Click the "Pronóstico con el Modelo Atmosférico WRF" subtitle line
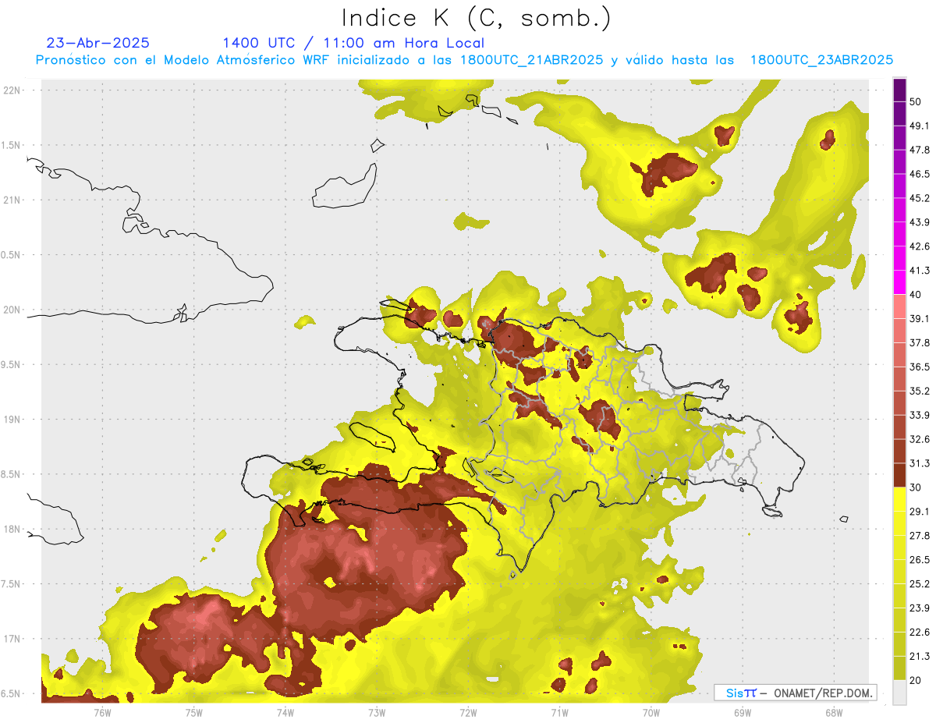This screenshot has width=936, height=723. point(464,60)
